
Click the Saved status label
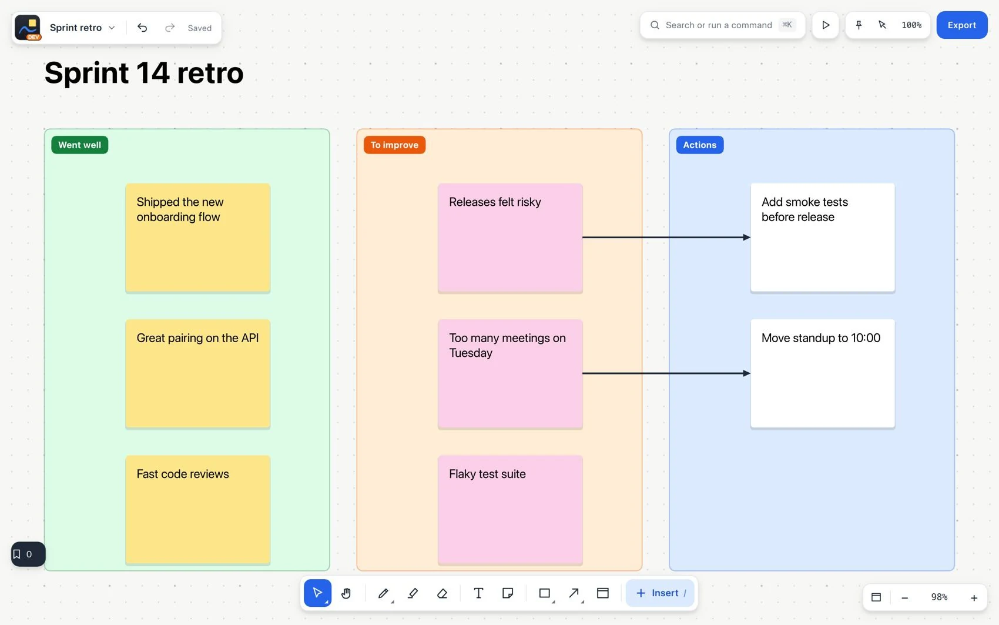click(x=200, y=28)
